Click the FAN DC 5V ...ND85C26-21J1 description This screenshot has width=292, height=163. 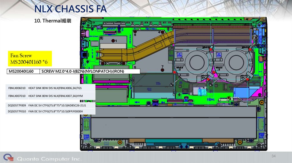click(57, 105)
